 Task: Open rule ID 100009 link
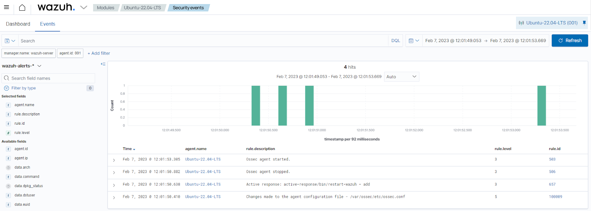pyautogui.click(x=556, y=197)
